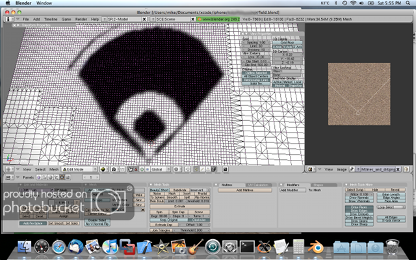Open the Object context icon in Panels
The width and height of the screenshot is (416, 260).
[x=57, y=177]
